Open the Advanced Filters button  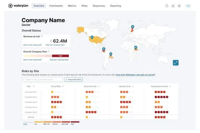tap(73, 79)
